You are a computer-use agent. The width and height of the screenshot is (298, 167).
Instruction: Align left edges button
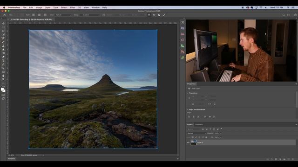(x=189, y=117)
